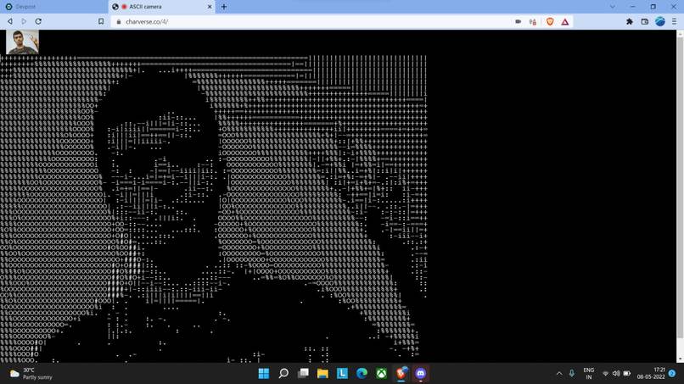
Task: Open the clock and date 17:21
Action: point(651,374)
